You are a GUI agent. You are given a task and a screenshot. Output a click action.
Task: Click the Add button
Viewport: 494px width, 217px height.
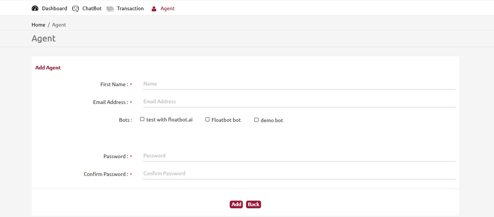[x=236, y=204]
